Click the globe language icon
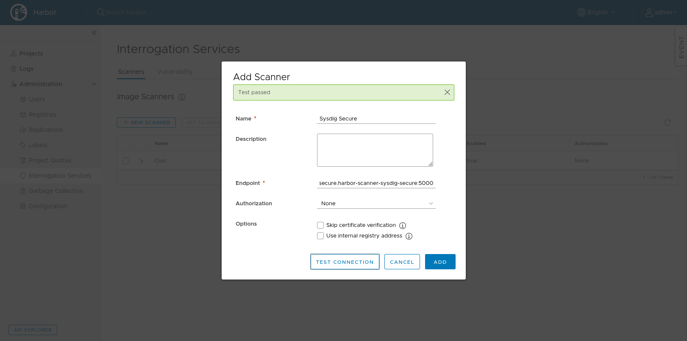The width and height of the screenshot is (687, 341). 581,12
